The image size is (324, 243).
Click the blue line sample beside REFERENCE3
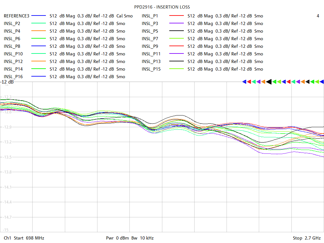[x=38, y=16]
